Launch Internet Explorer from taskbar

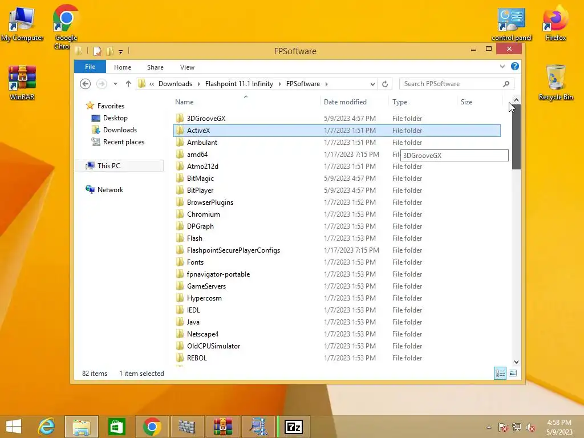(47, 427)
